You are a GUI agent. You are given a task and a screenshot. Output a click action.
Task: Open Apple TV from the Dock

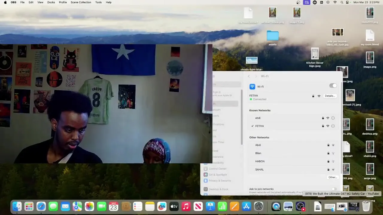174,206
